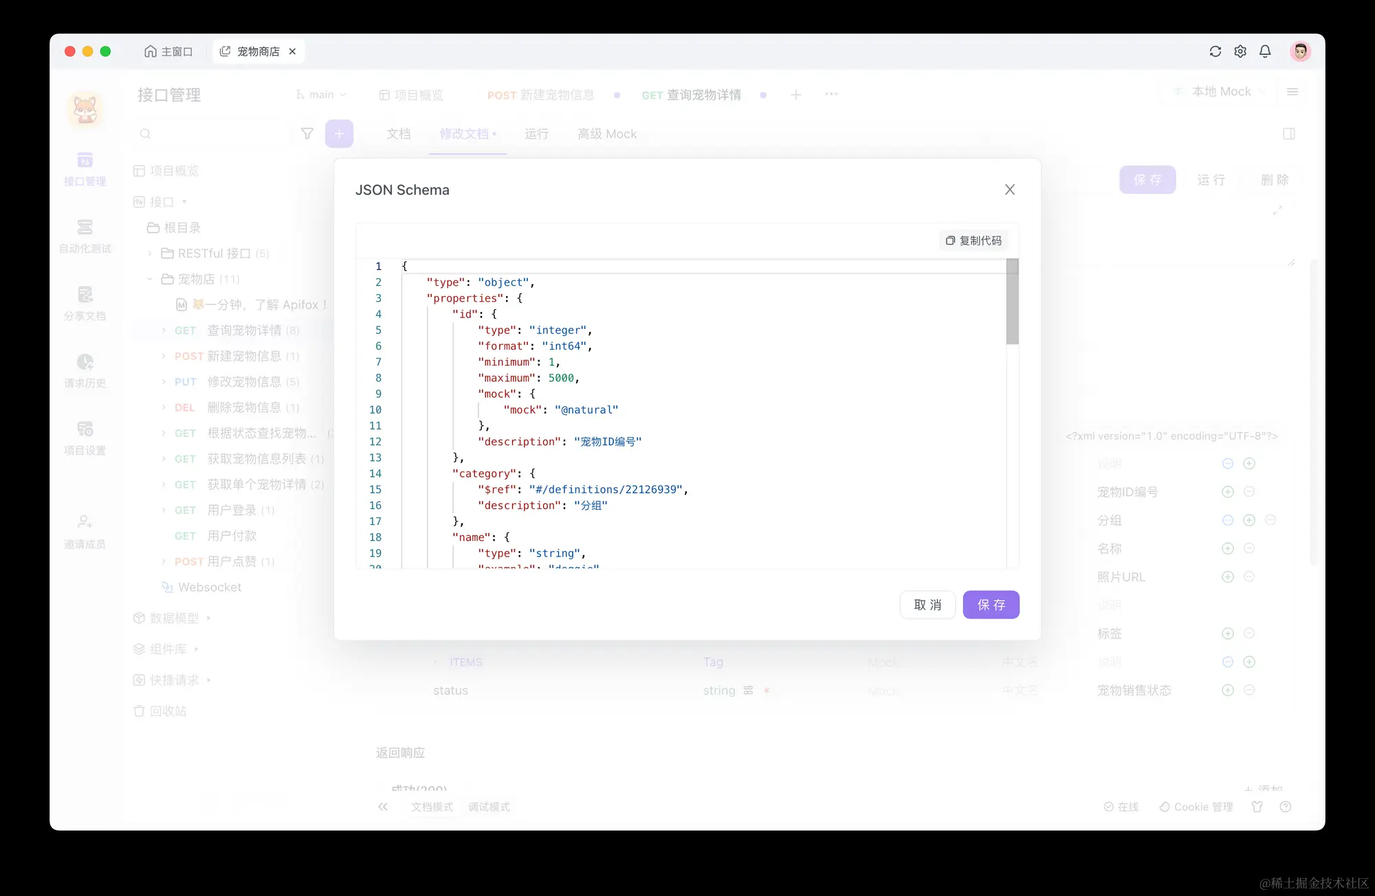Open the 数据模型 section in tree

174,618
